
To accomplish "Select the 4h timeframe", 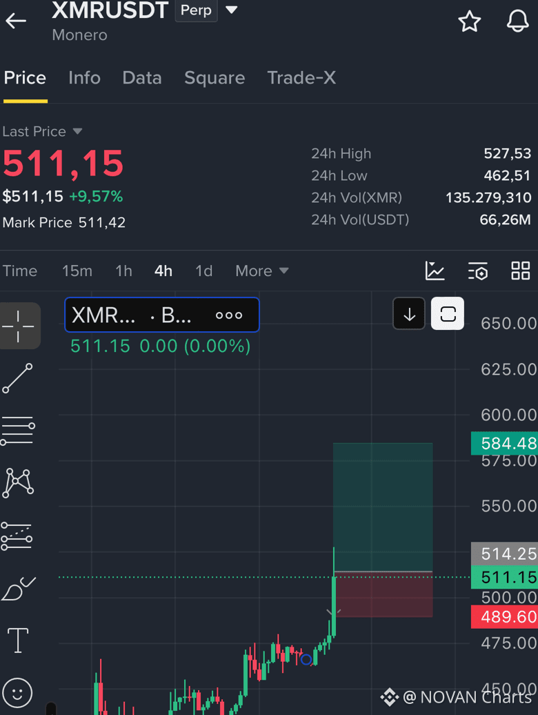I will click(163, 271).
